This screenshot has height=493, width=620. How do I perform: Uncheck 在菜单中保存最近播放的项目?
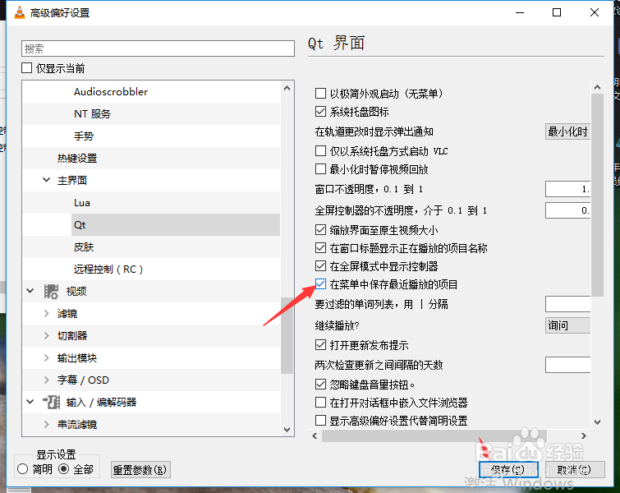tap(321, 284)
